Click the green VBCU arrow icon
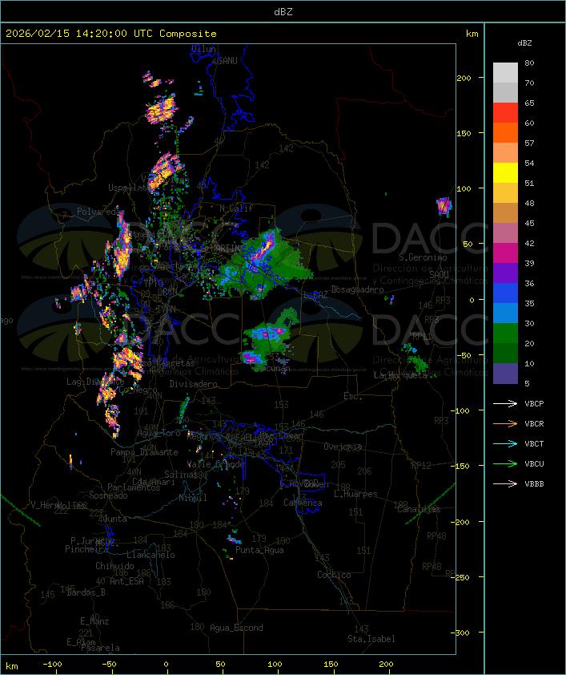The image size is (566, 675). (505, 464)
